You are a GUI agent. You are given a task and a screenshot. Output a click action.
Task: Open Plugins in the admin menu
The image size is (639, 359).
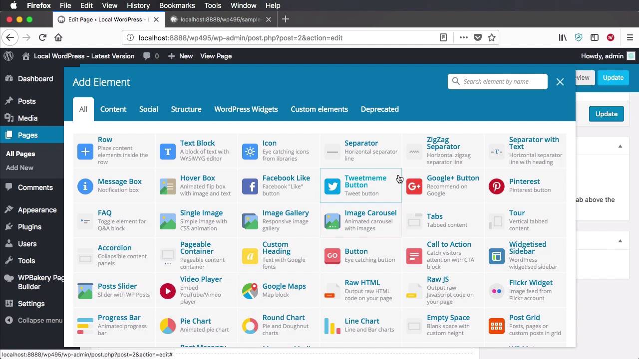point(29,227)
